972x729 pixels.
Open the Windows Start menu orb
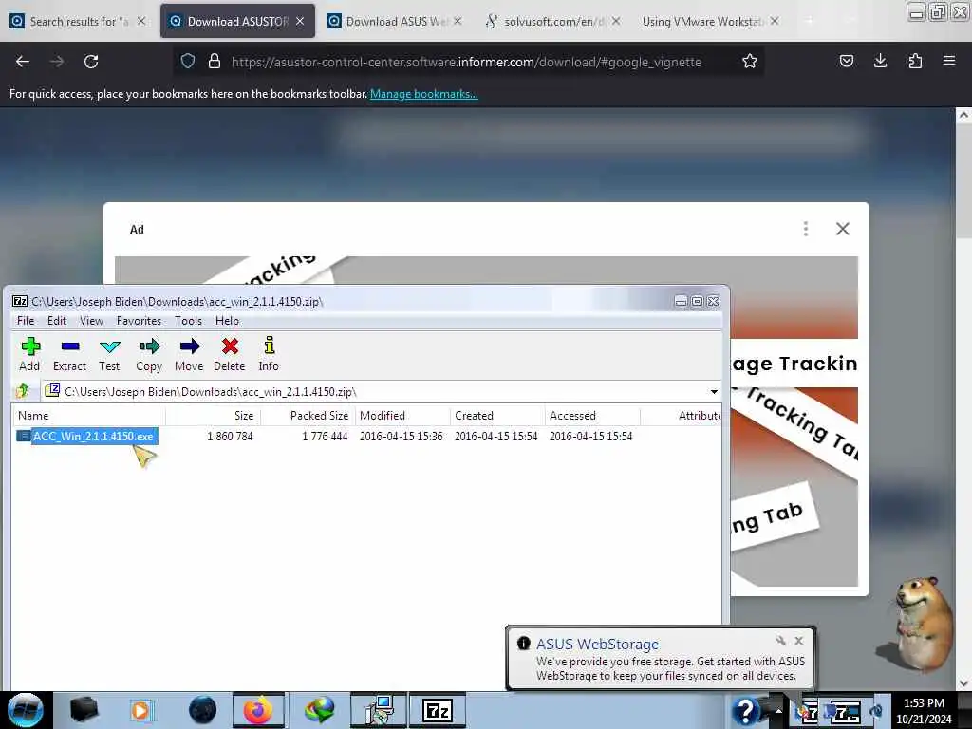25,710
